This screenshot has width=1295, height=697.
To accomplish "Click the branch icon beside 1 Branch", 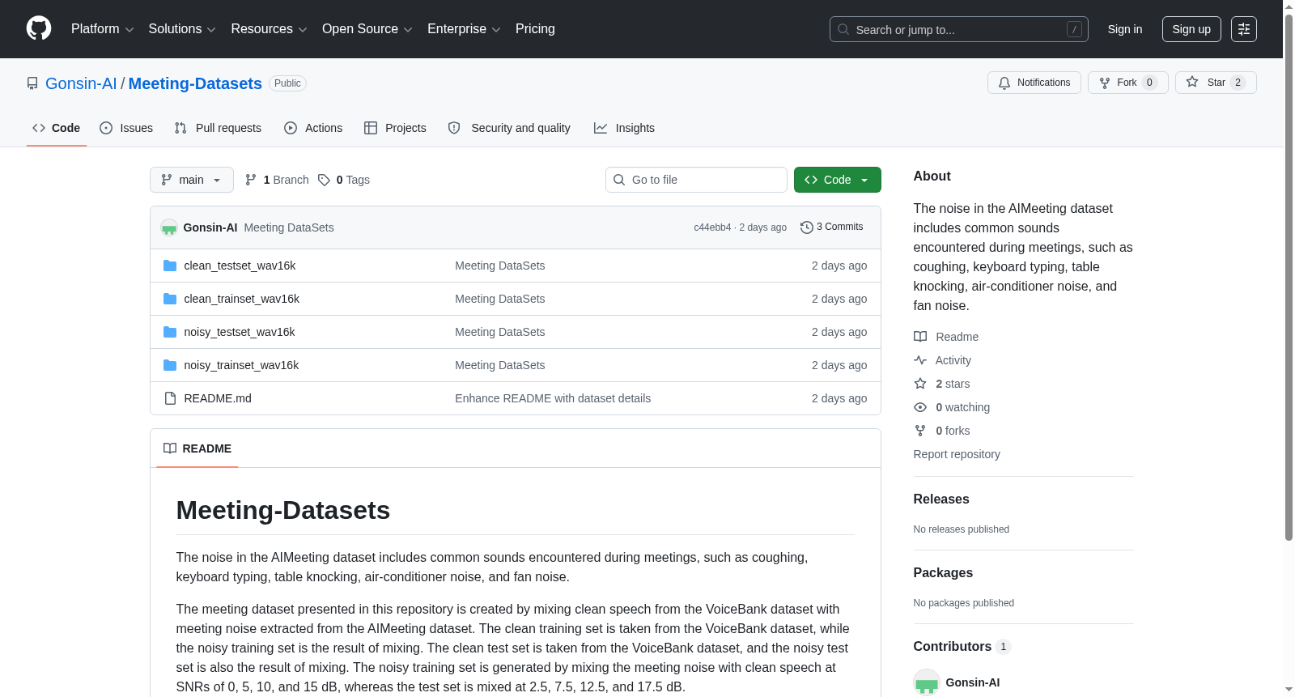I will (251, 180).
